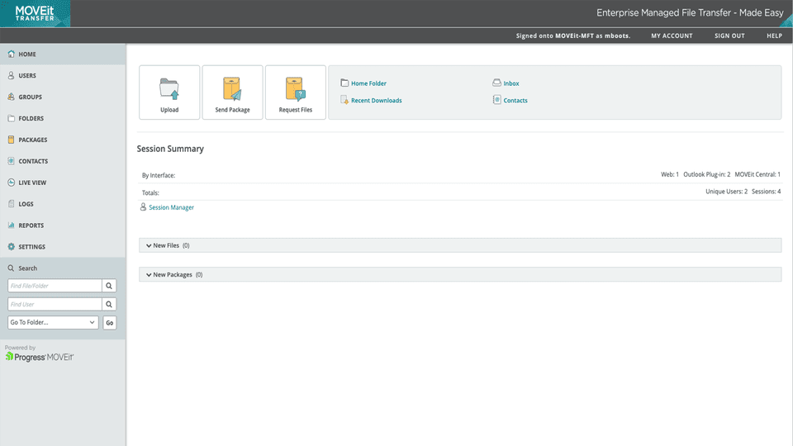Click the Inbox tray icon
Viewport: 793px width, 446px height.
[x=496, y=83]
